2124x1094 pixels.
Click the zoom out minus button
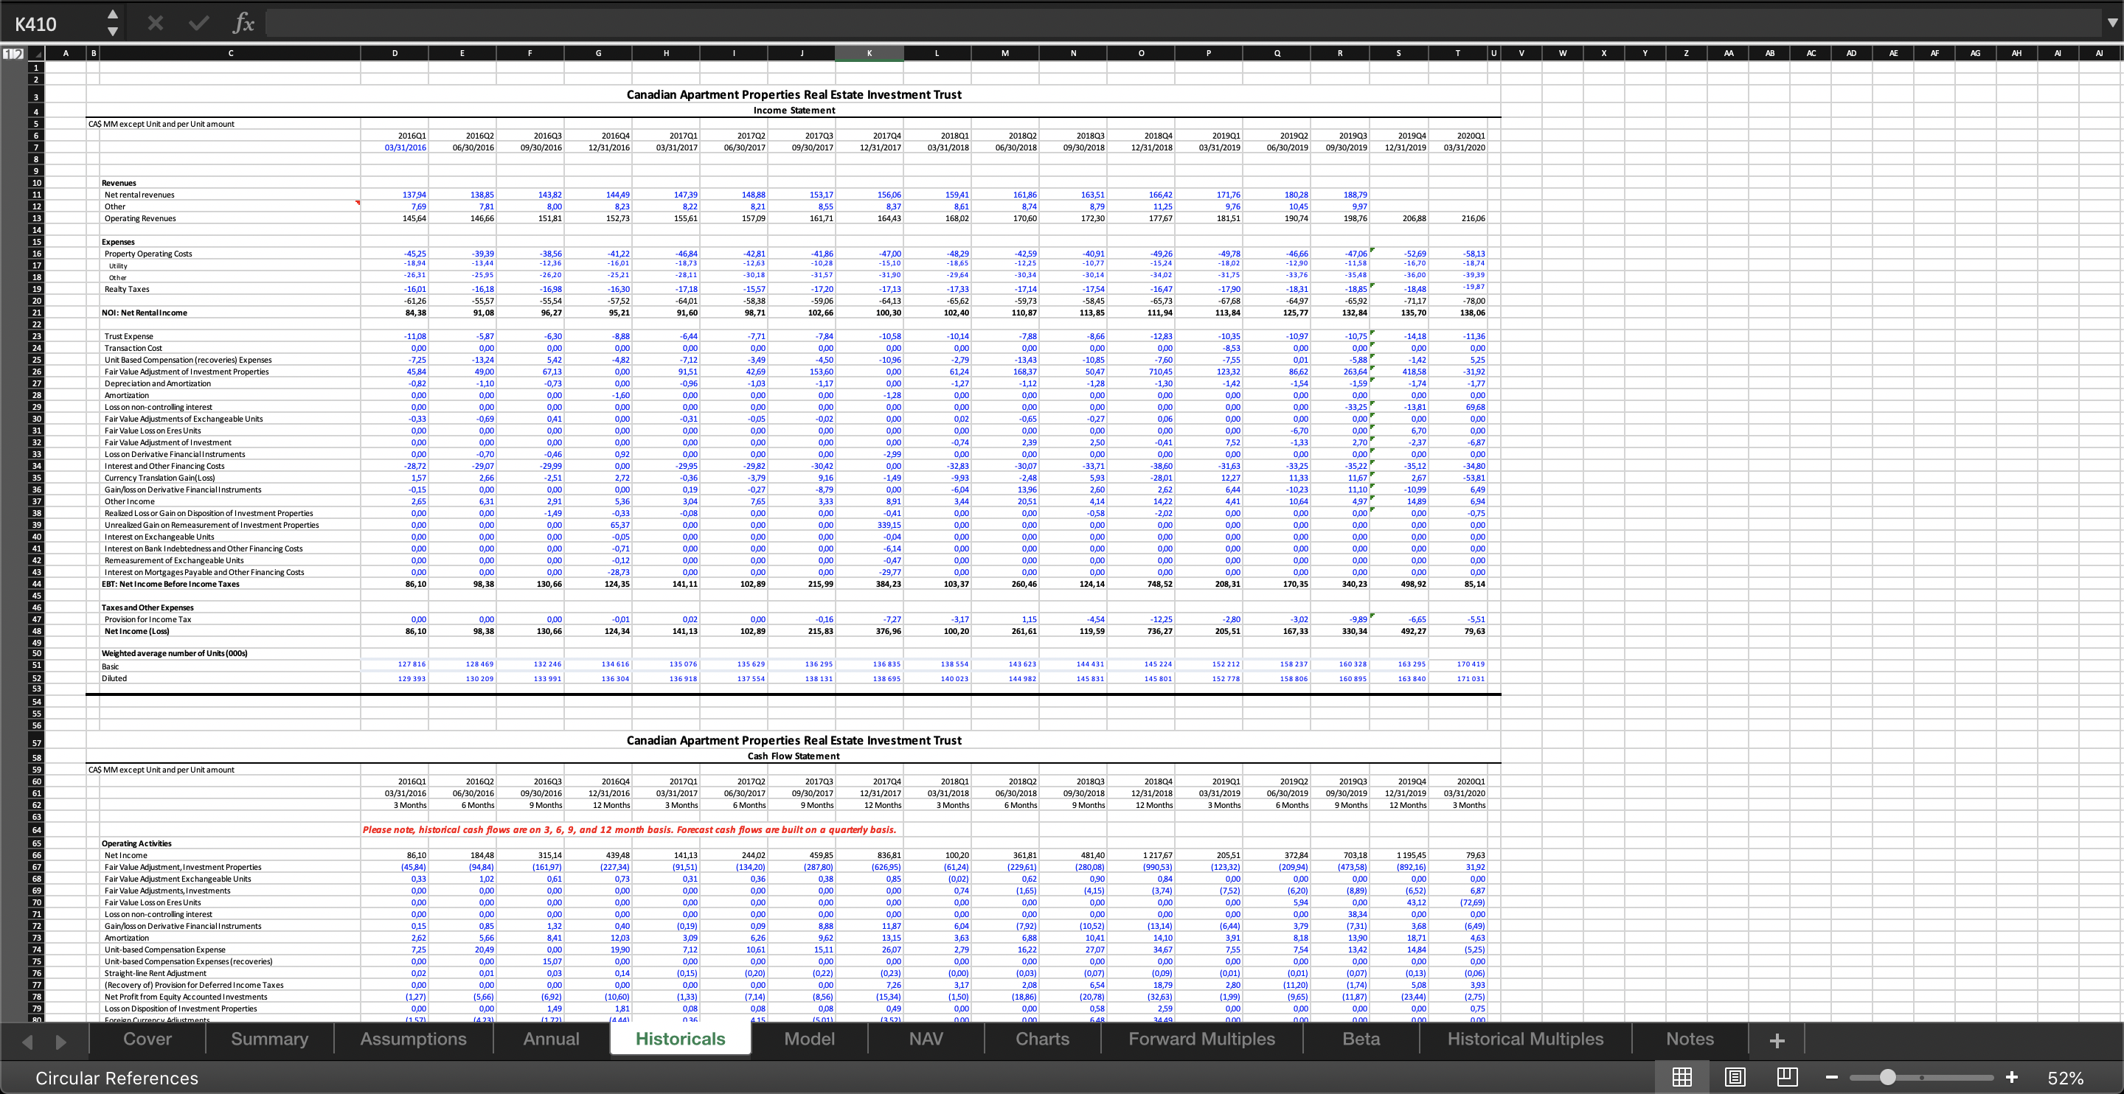pos(1831,1078)
